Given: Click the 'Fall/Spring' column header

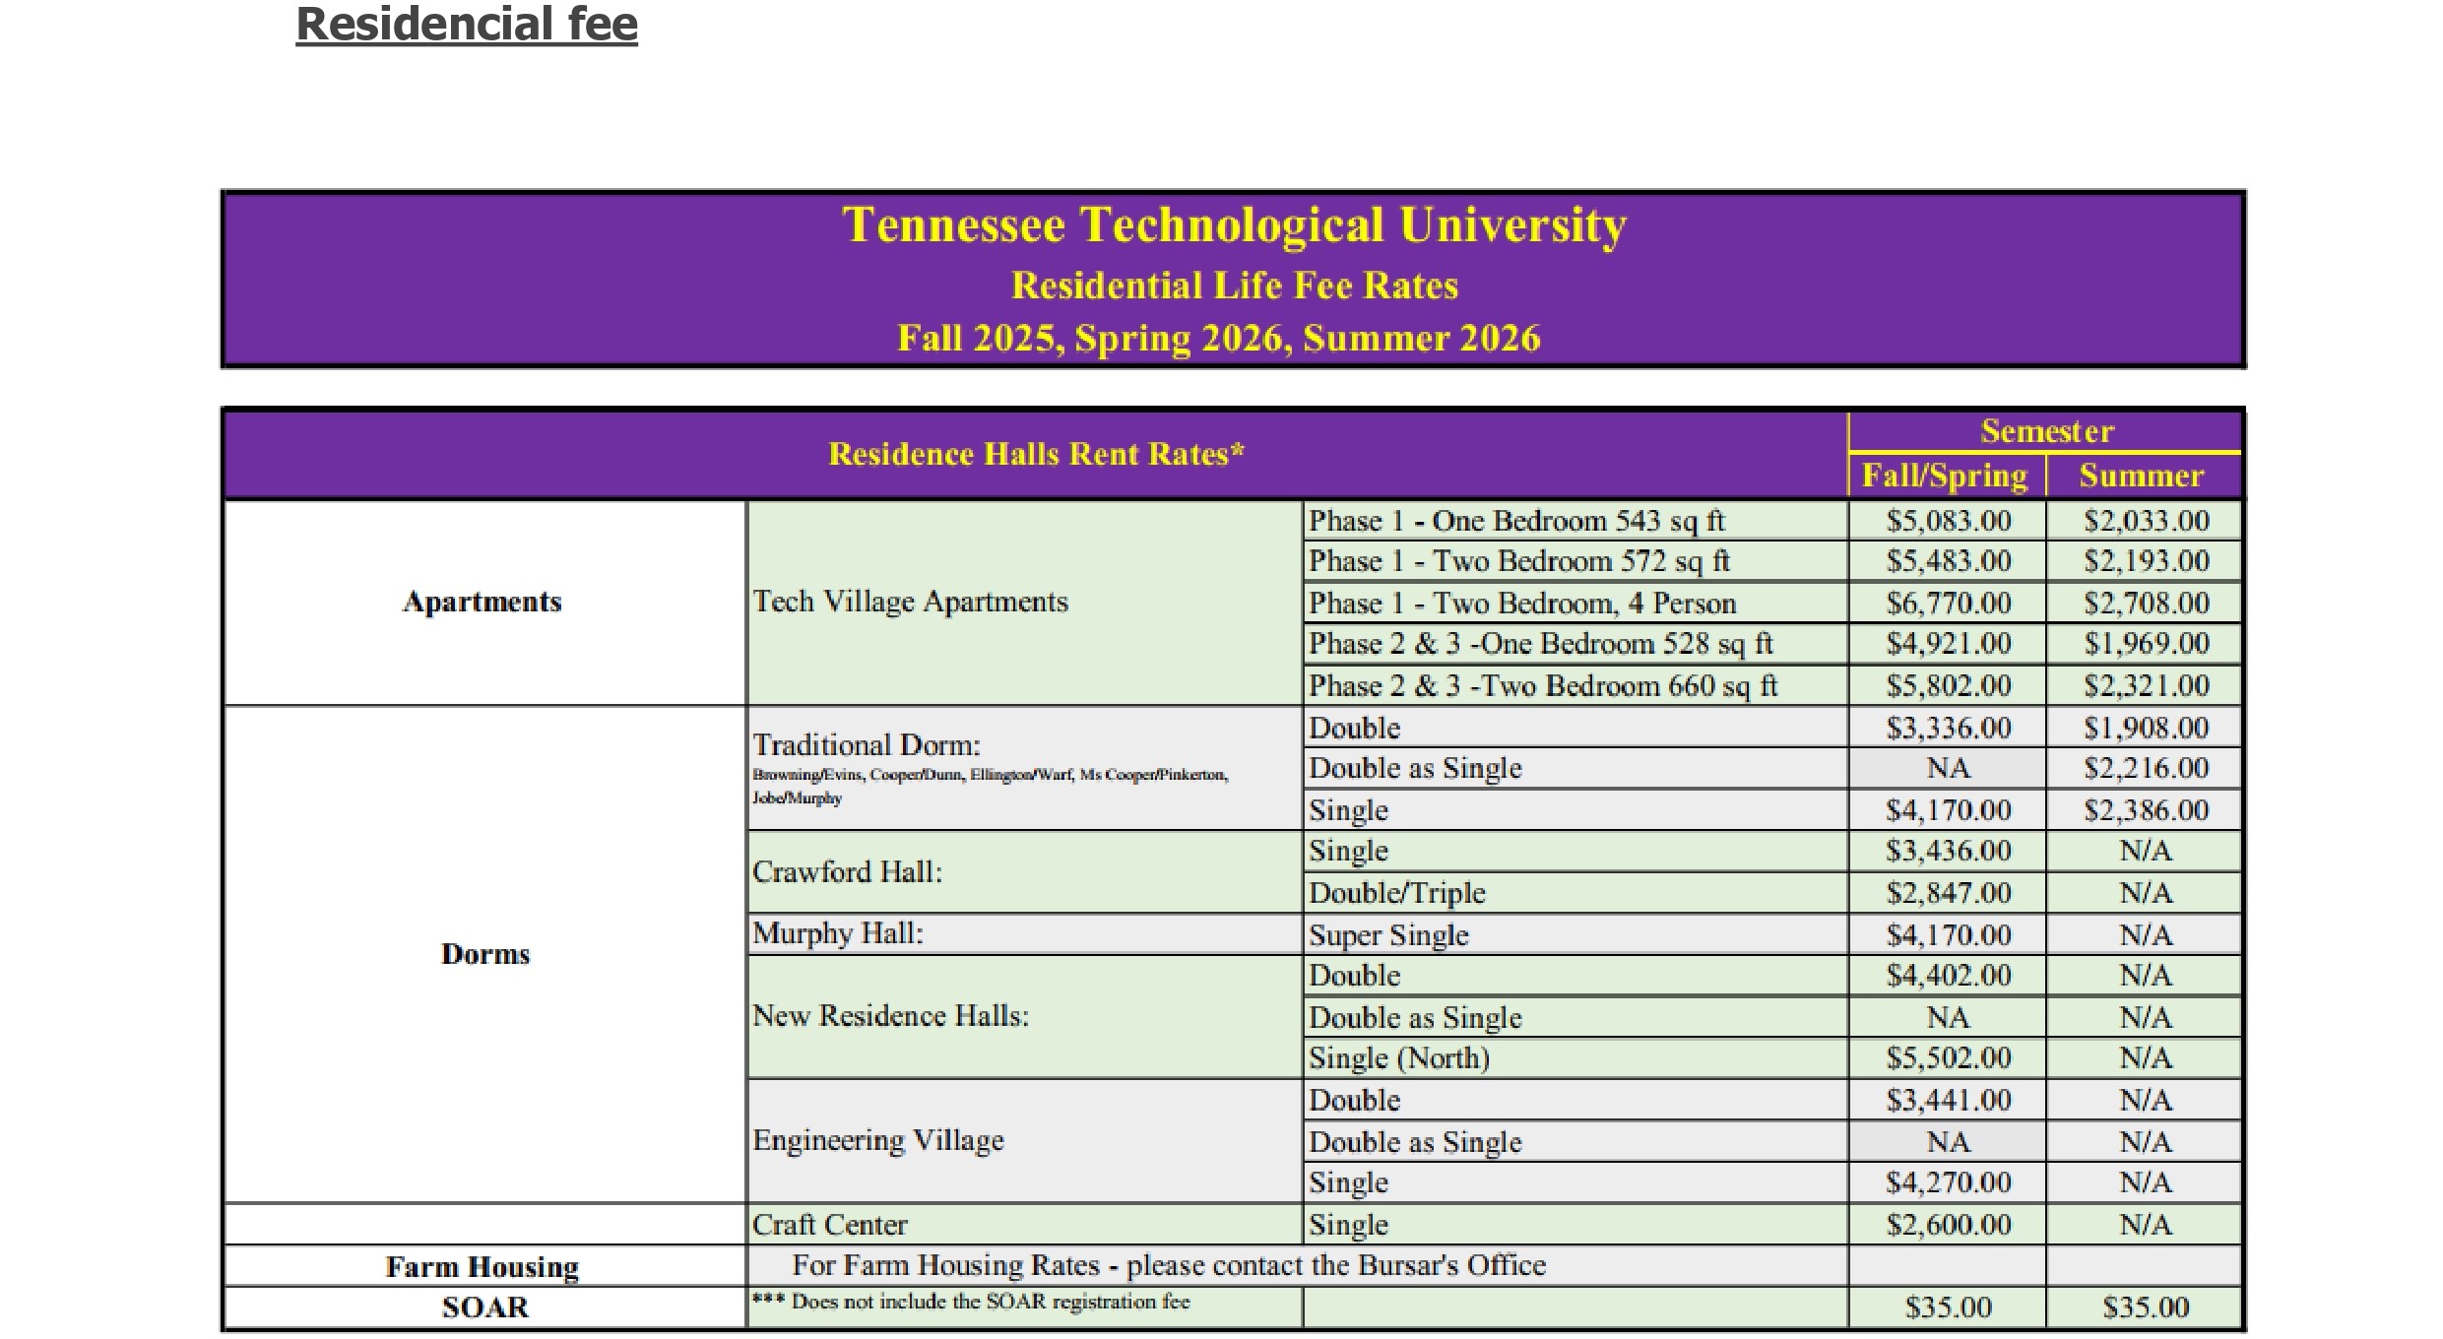Looking at the screenshot, I should tap(1945, 477).
